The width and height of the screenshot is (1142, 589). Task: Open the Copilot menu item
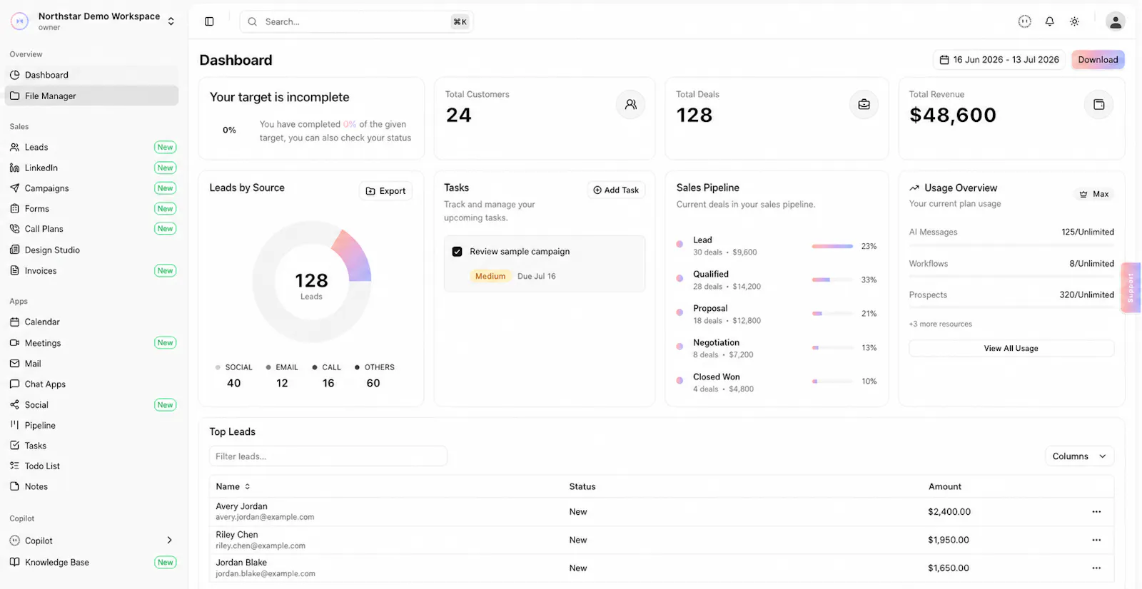[x=92, y=541]
